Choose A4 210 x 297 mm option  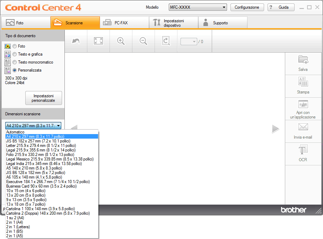(52, 137)
